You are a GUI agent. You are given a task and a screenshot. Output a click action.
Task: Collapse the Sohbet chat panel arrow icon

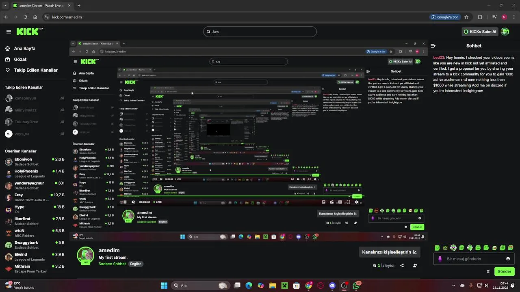(x=433, y=46)
